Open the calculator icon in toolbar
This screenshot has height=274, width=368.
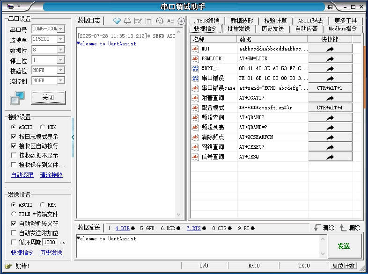pos(149,21)
